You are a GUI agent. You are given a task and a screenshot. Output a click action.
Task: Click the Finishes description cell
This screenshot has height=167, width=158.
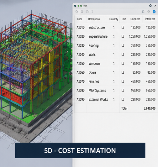point(94,81)
